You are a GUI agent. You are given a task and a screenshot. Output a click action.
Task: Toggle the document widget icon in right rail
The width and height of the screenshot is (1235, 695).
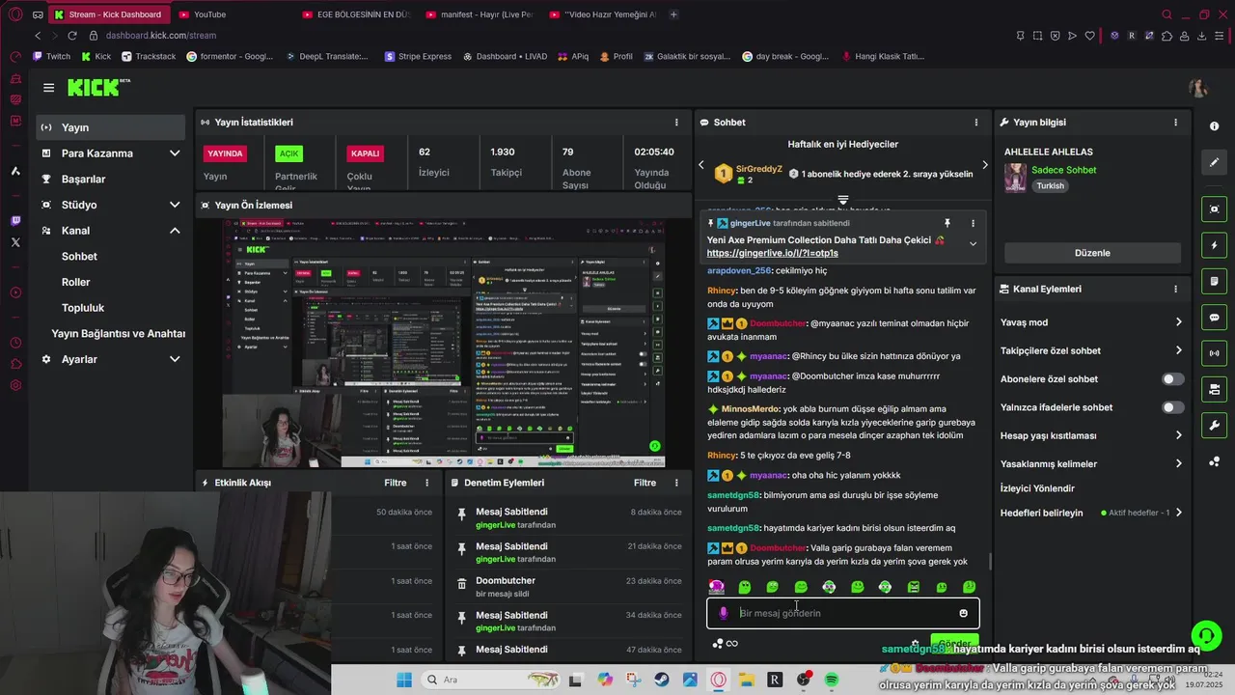[x=1214, y=281]
